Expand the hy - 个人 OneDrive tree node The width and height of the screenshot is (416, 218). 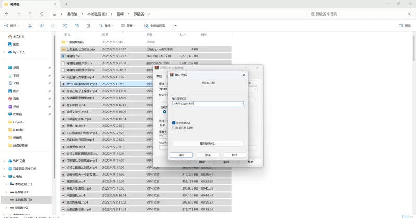4,52
